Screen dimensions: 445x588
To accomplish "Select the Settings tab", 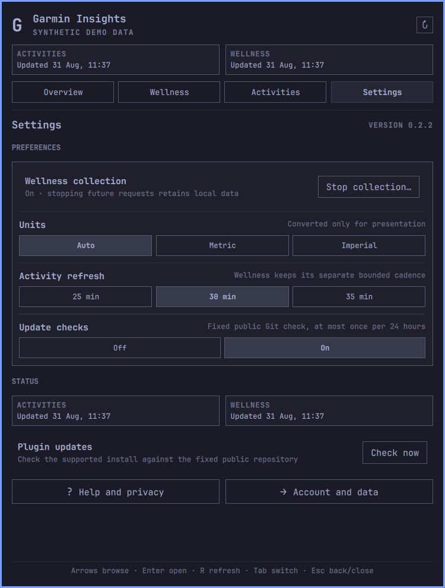I will tap(382, 92).
